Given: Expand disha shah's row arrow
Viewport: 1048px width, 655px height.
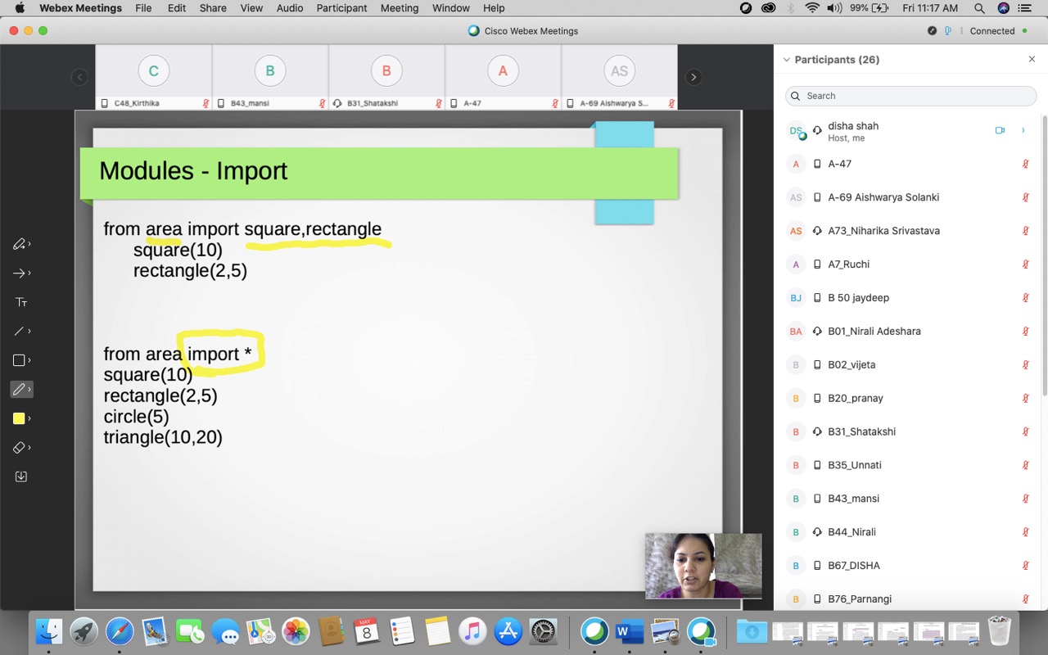Looking at the screenshot, I should coord(1023,130).
